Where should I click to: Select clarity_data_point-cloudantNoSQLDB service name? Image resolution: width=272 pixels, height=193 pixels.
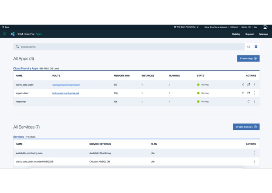click(34, 162)
